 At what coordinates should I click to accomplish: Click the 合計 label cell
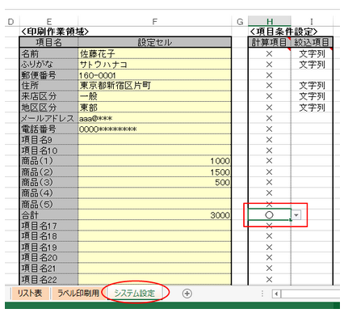(49, 215)
